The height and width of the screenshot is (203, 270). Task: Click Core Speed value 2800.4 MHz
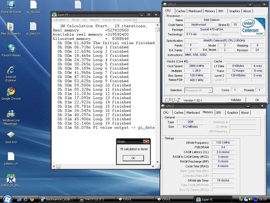(x=197, y=66)
